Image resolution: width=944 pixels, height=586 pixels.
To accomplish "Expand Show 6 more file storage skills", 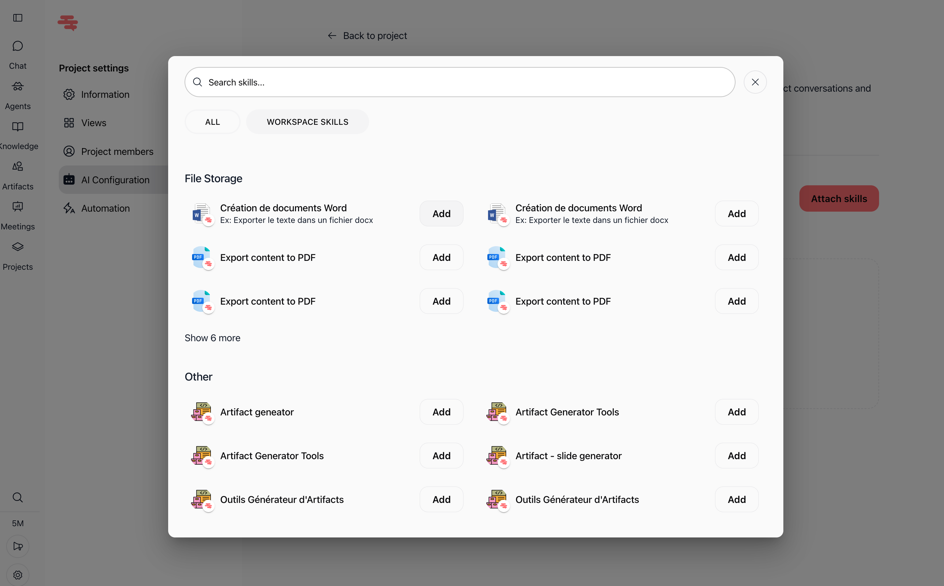I will [212, 338].
